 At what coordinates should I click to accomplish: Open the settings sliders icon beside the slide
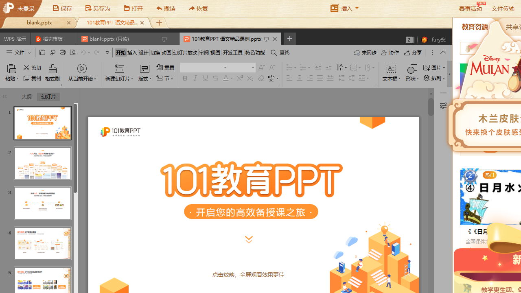pyautogui.click(x=443, y=105)
